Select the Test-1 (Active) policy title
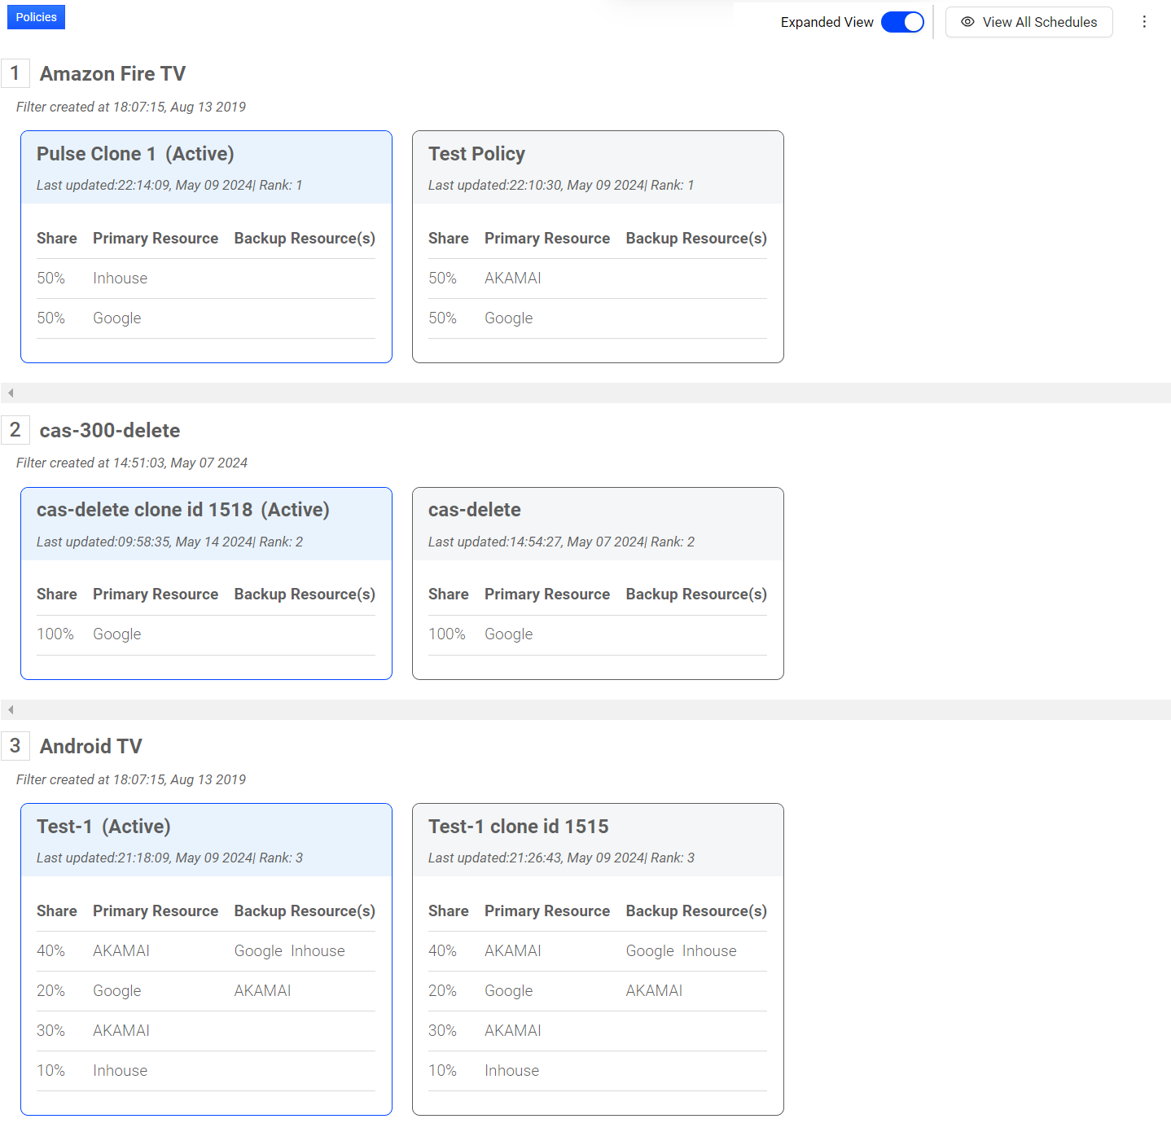 pos(103,827)
